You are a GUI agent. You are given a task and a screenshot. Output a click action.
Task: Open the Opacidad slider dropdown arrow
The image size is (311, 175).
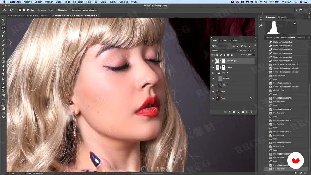254,50
